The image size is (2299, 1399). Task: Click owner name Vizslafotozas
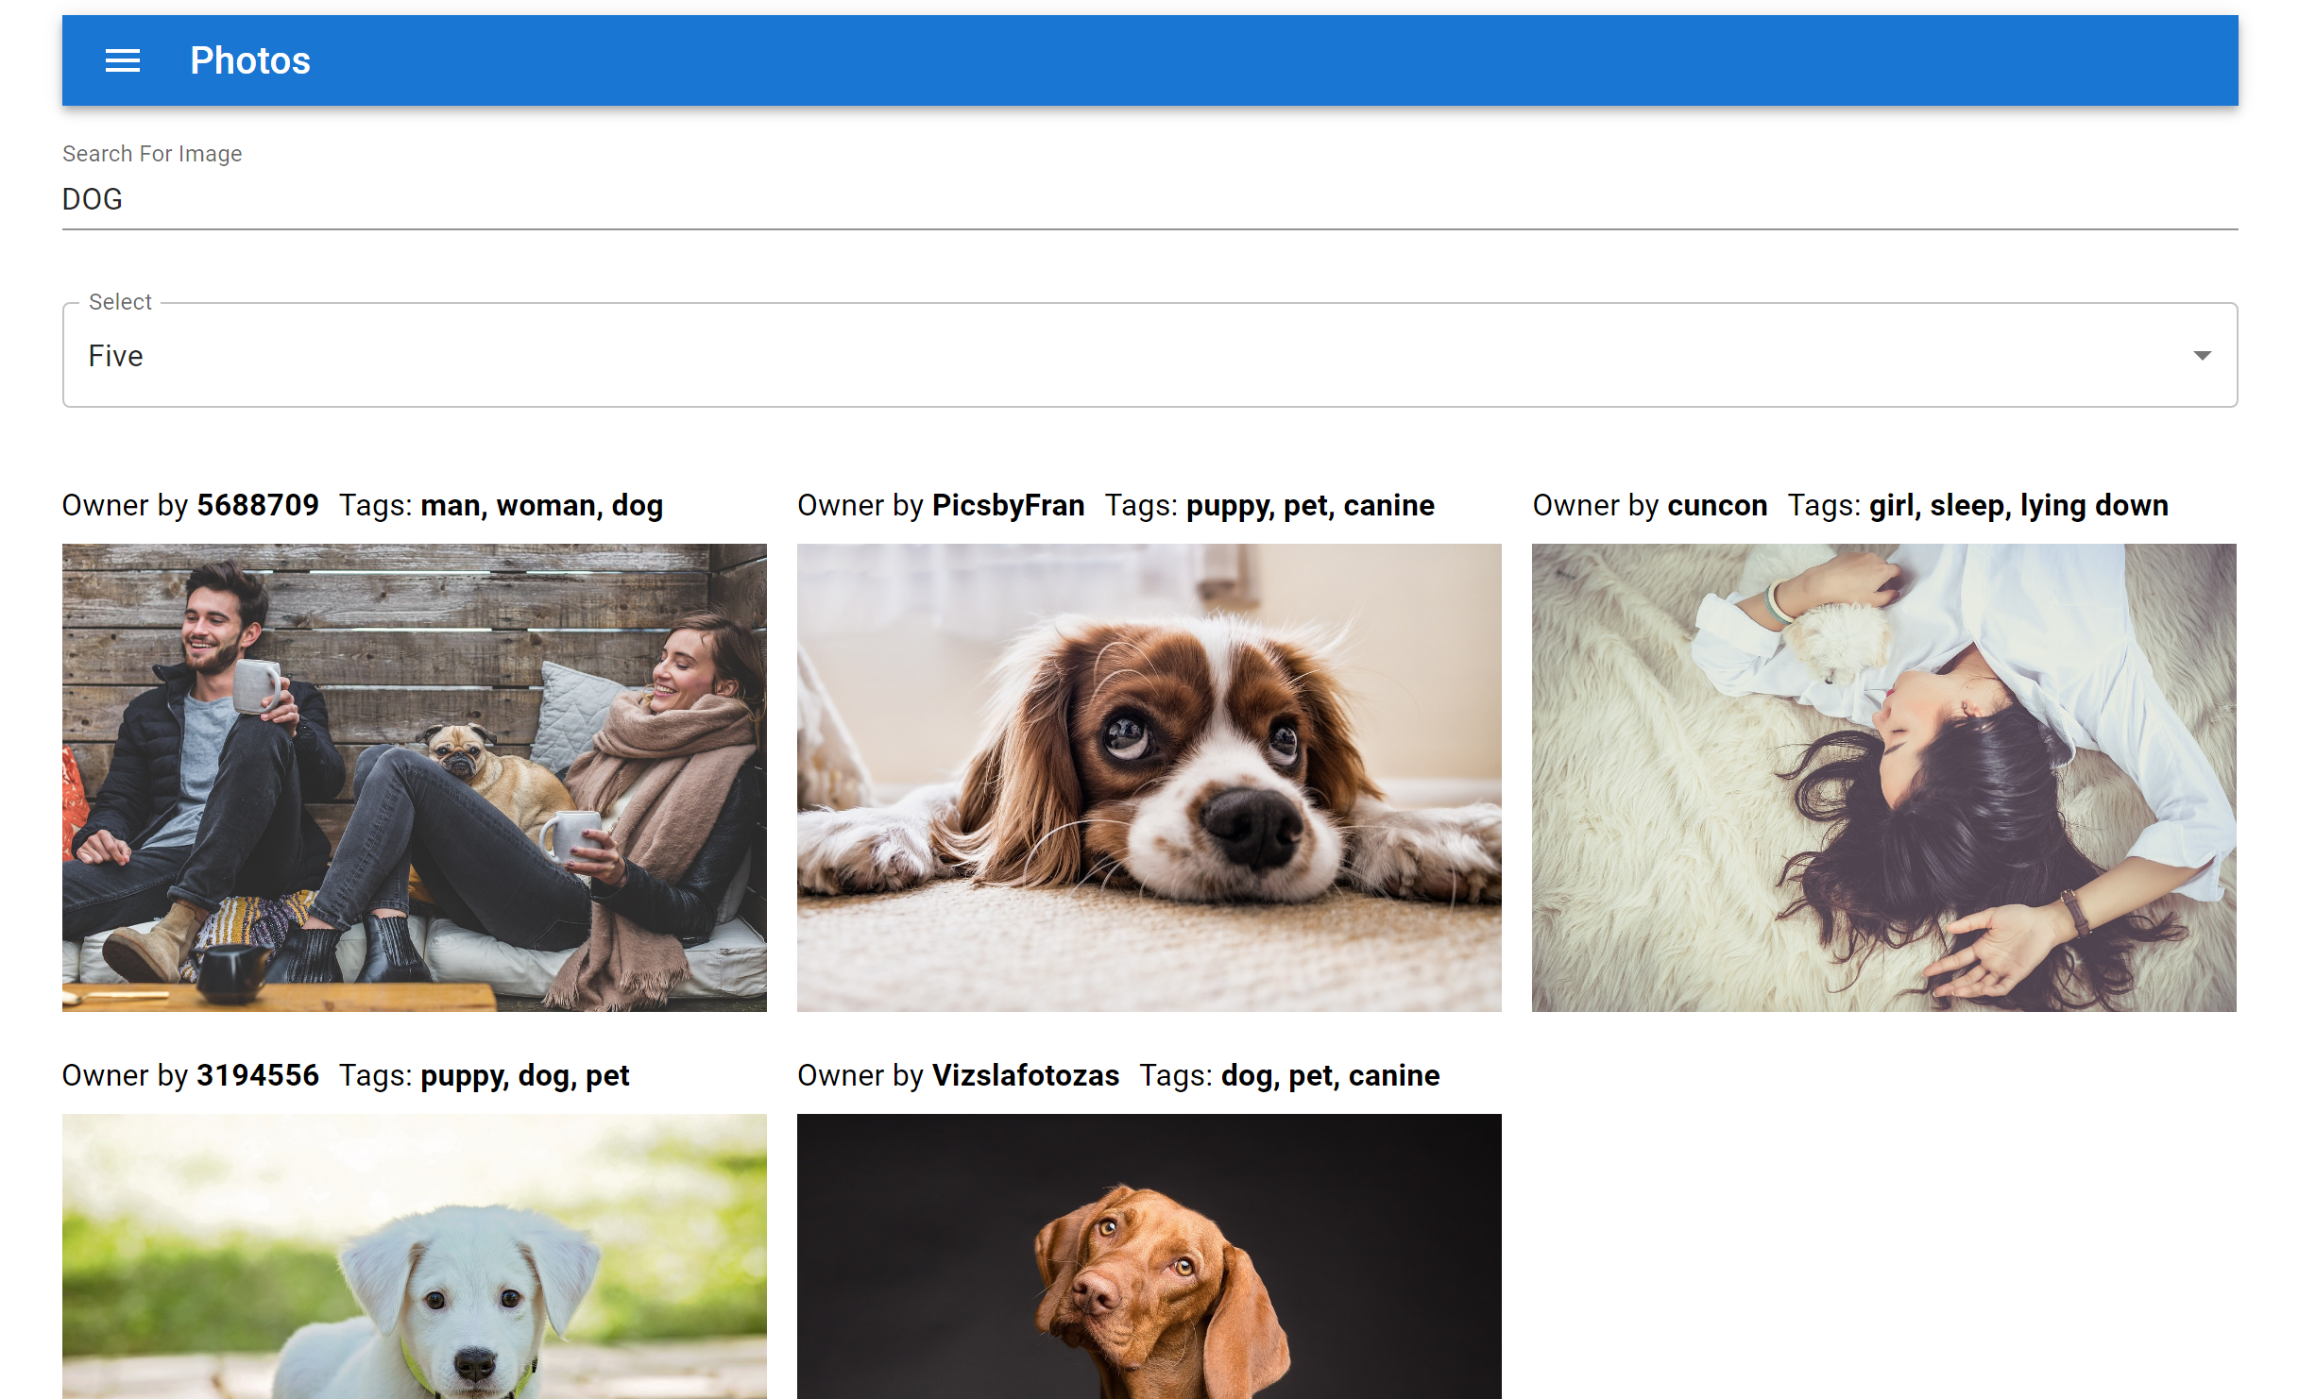pyautogui.click(x=1025, y=1075)
